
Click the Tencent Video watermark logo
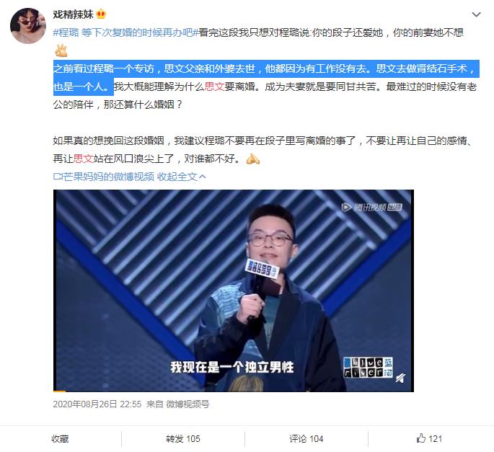point(371,207)
